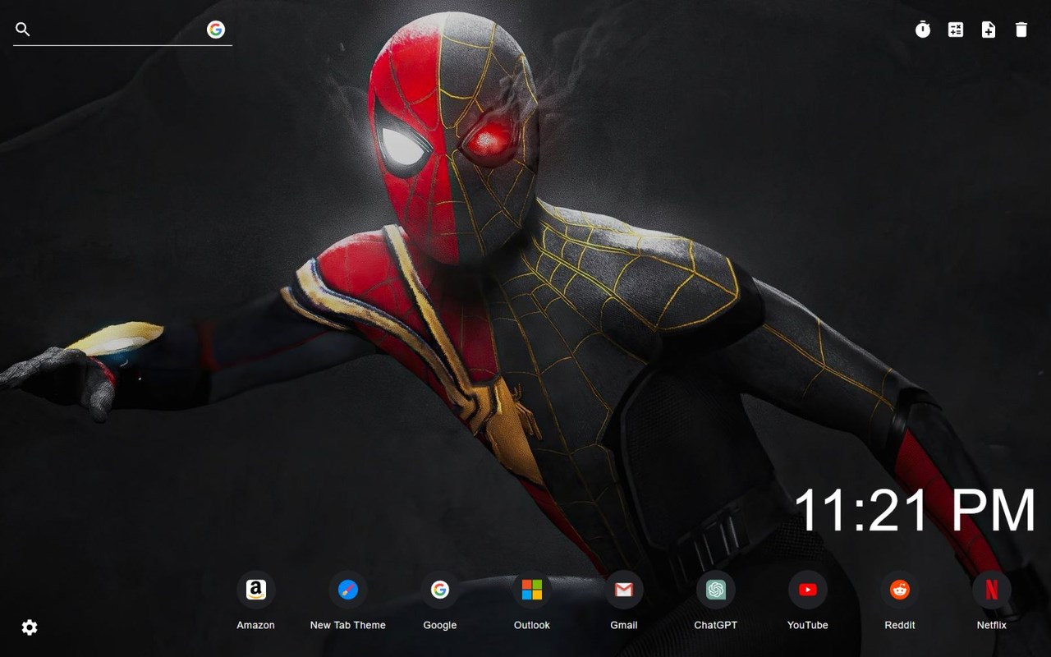1051x657 pixels.
Task: Open the calculator tool
Action: click(x=956, y=30)
